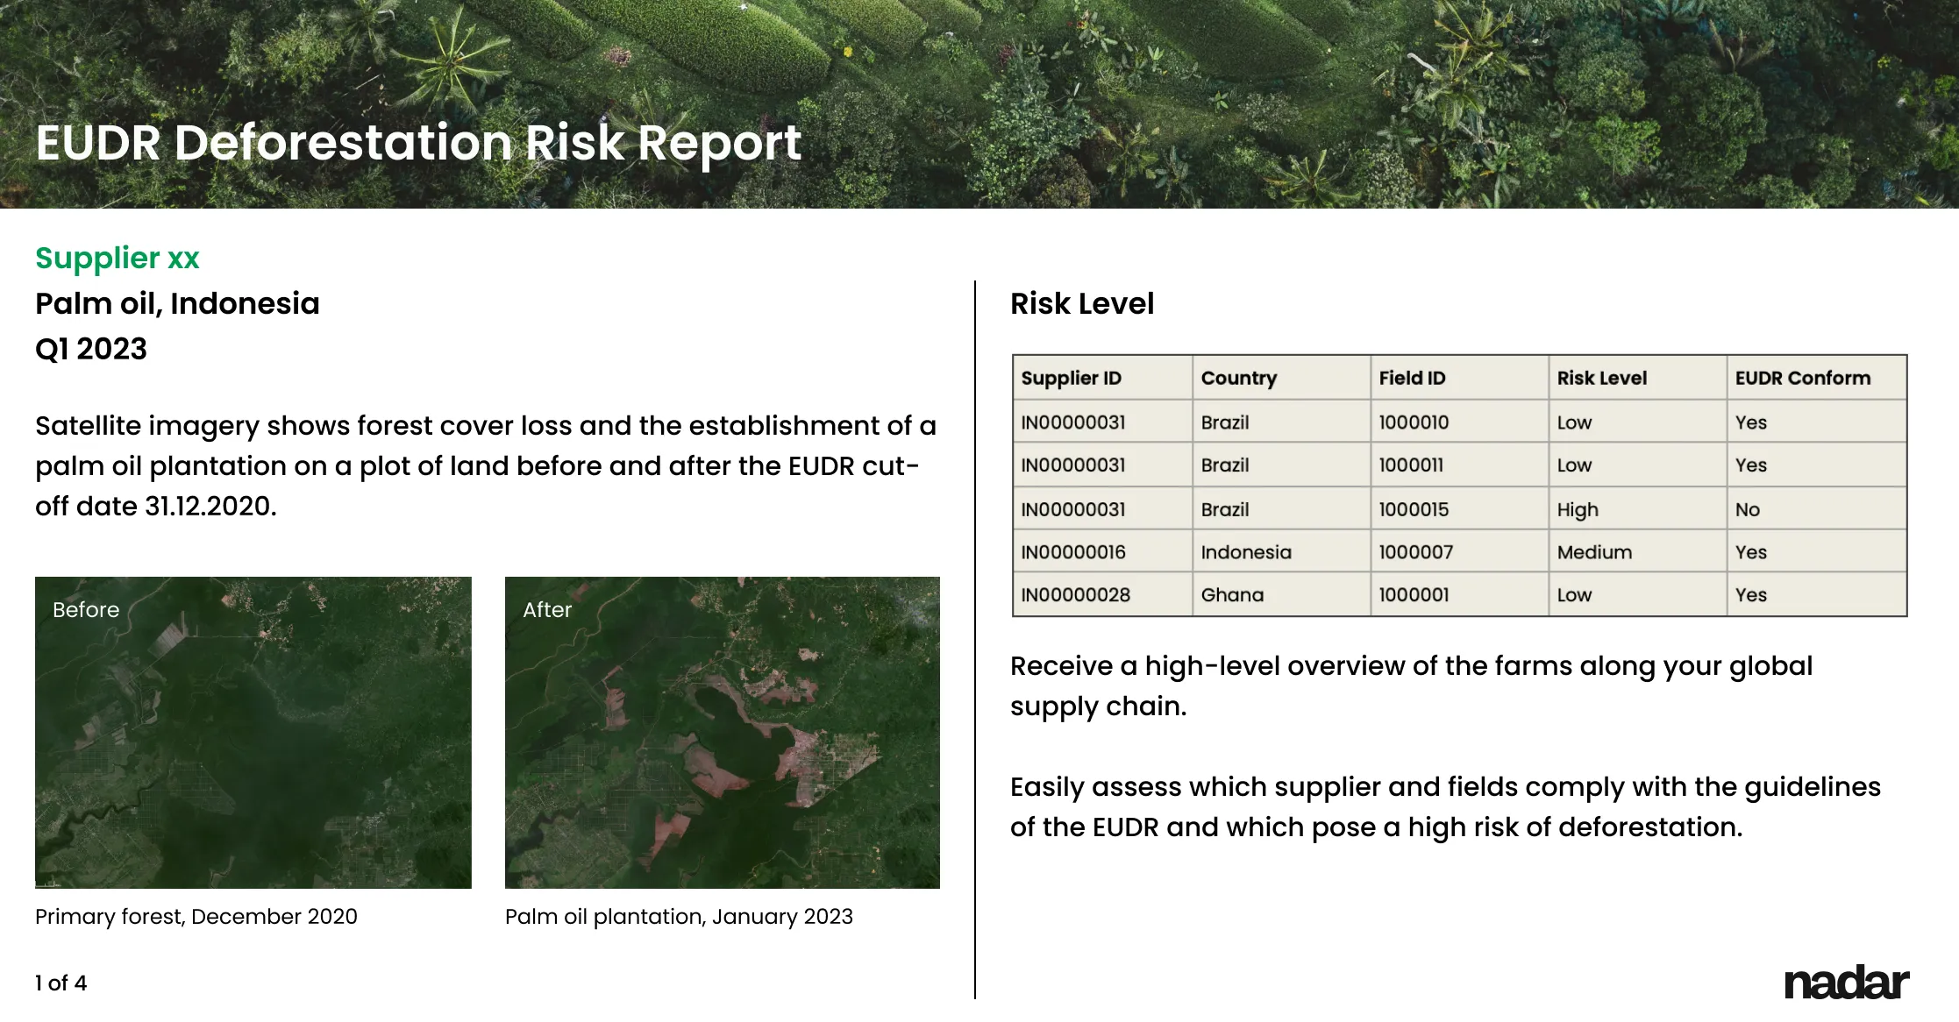The width and height of the screenshot is (1959, 1022).
Task: Click the EUDR Deforestation Risk Report title
Action: 418,143
